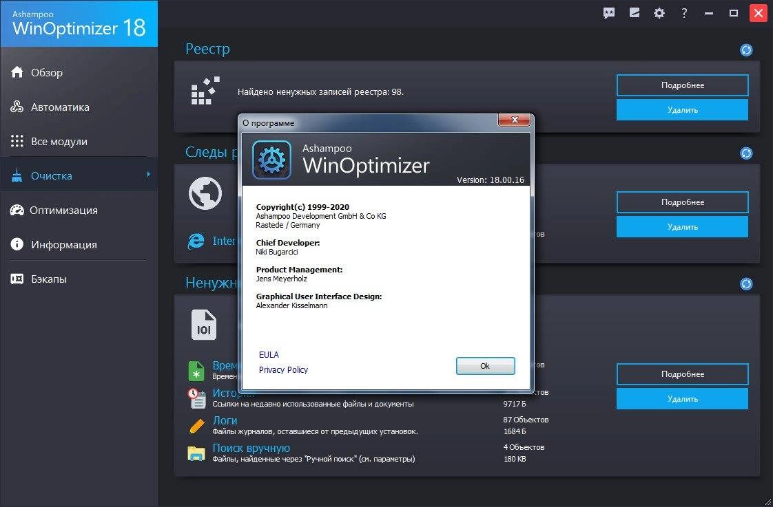Click the broom icon beside Очистка
This screenshot has height=507, width=773.
17,175
